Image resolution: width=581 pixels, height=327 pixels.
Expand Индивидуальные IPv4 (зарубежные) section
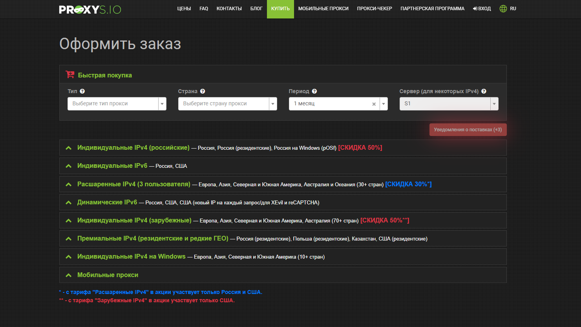point(283,220)
